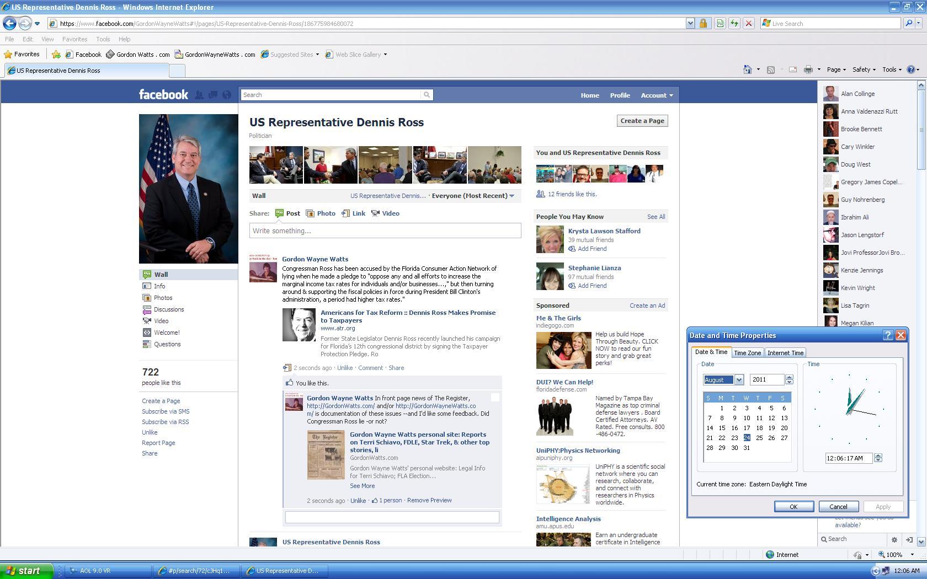Open the month dropdown showing August
Screen dimensions: 927x579
(739, 379)
